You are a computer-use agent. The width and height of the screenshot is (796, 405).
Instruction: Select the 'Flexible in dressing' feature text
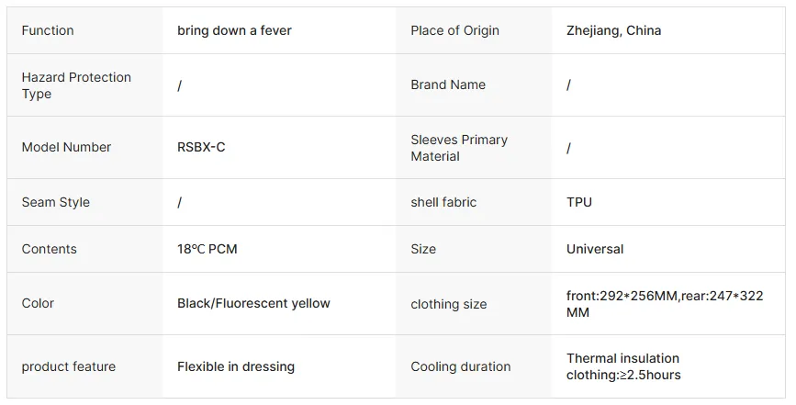pos(236,366)
